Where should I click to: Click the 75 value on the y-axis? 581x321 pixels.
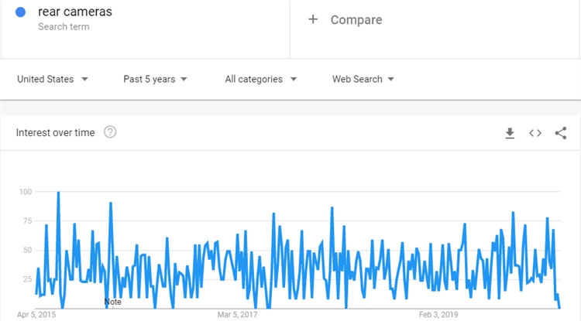click(27, 221)
